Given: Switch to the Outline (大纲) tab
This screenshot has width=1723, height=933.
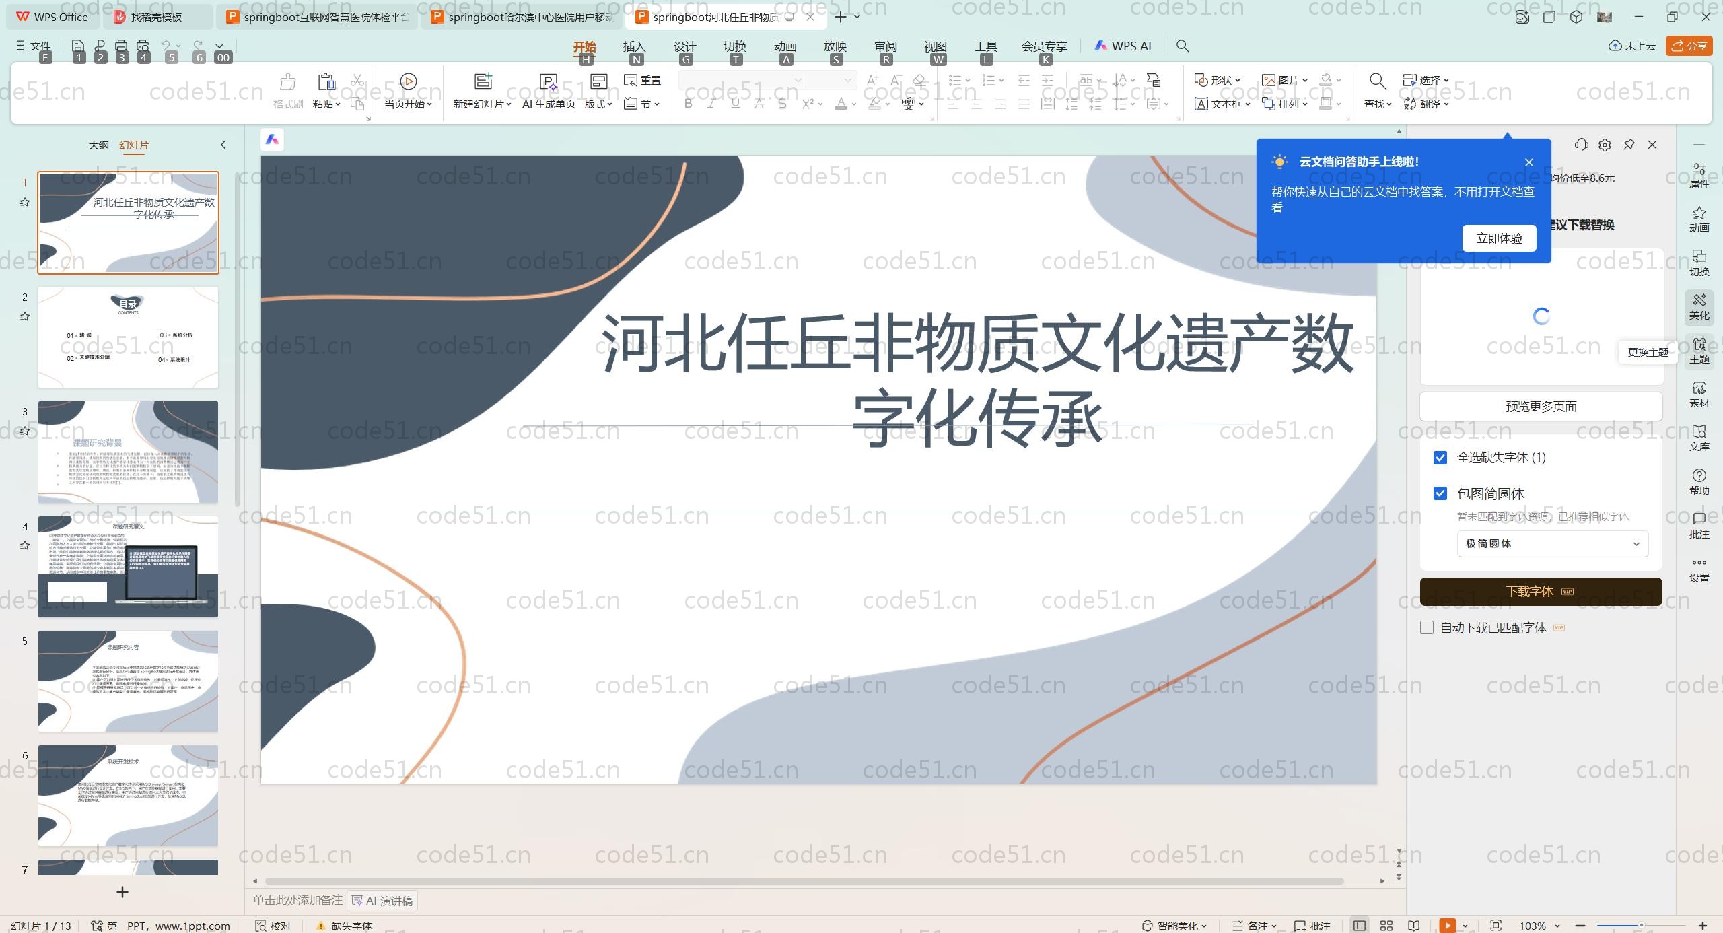Looking at the screenshot, I should [x=98, y=145].
